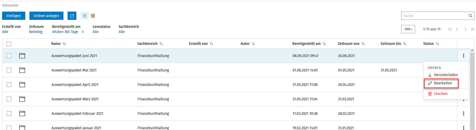Open the Sachbereich filter 'Alle'
The width and height of the screenshot is (476, 130).
tap(122, 32)
